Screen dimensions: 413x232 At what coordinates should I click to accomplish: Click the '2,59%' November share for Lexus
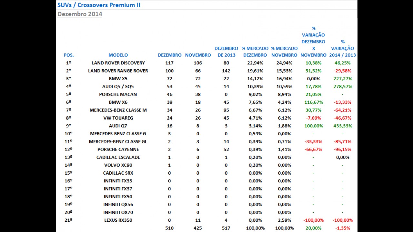284,220
